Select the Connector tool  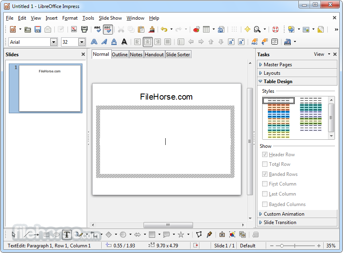coord(94,235)
